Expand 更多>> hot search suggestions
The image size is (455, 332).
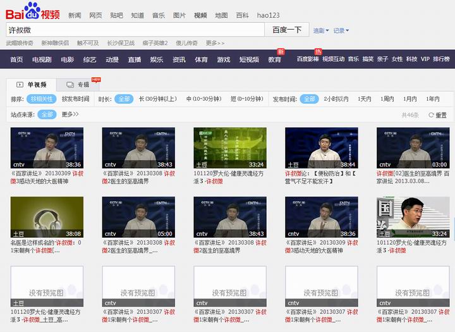click(215, 43)
